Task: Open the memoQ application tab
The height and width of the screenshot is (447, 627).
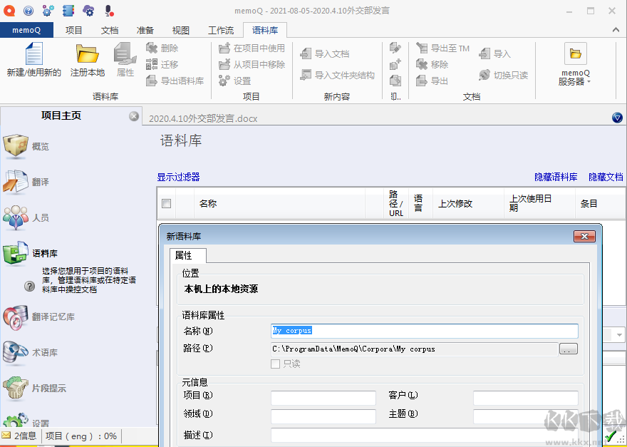Action: coord(26,30)
